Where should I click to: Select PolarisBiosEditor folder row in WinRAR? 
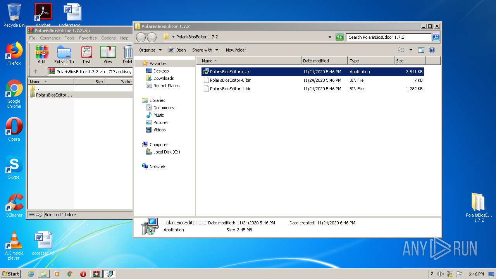tap(80, 95)
